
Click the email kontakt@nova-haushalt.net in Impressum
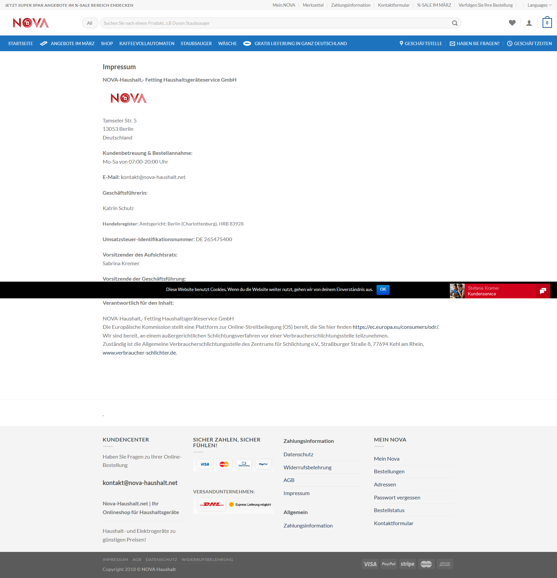tap(153, 177)
